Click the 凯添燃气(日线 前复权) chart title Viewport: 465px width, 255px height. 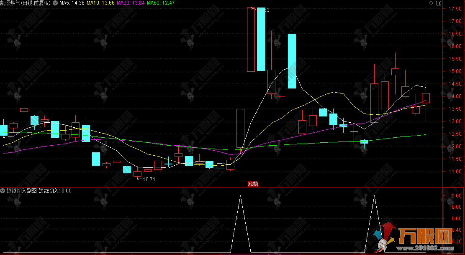pyautogui.click(x=27, y=3)
